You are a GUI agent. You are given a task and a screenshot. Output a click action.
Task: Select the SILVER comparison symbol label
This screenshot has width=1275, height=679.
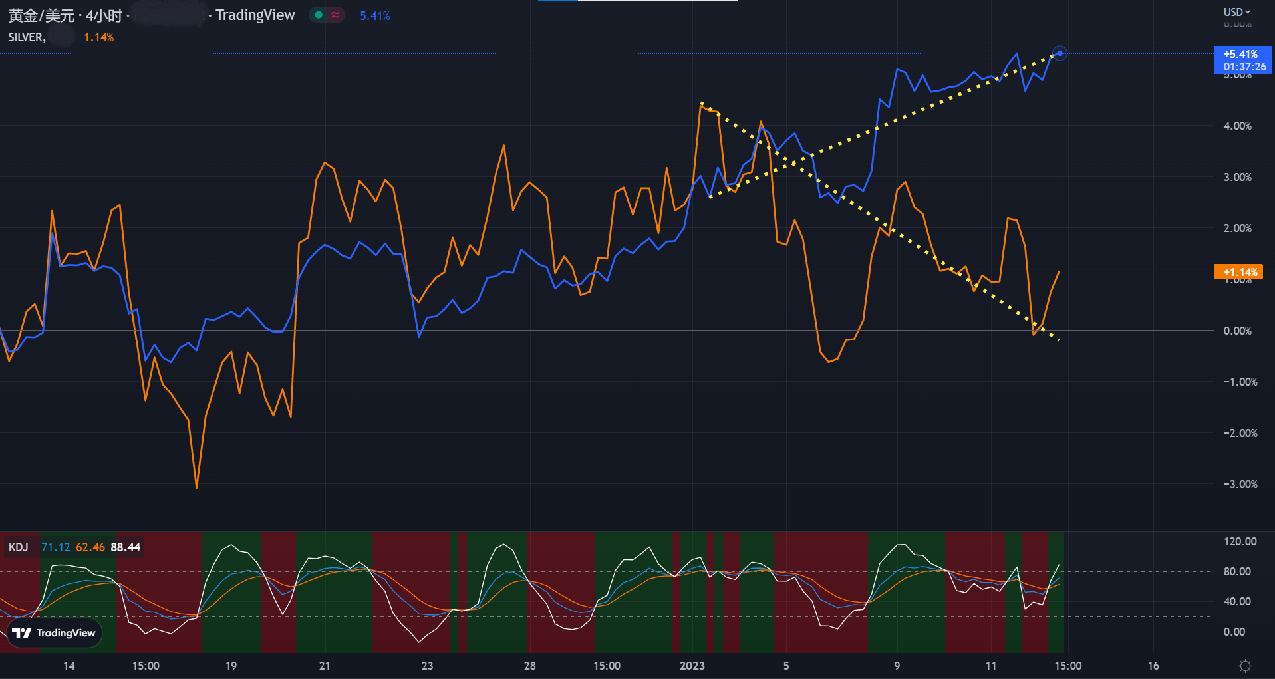27,37
